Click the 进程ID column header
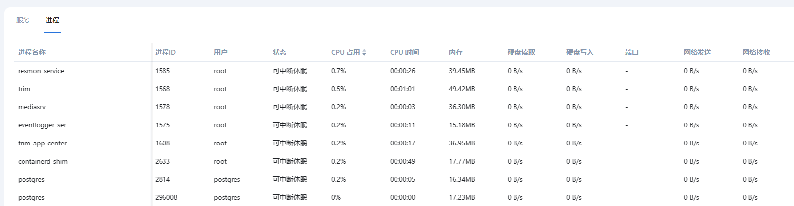 (165, 53)
